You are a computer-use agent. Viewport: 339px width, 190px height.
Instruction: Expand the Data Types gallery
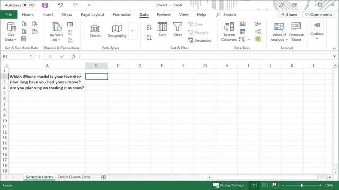tap(132, 31)
